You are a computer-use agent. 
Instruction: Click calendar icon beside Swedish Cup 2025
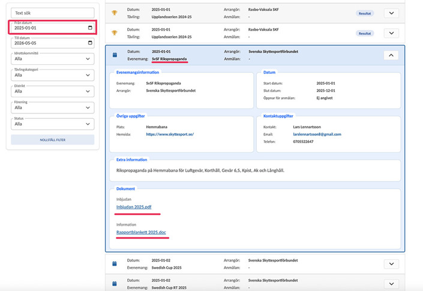[115, 264]
